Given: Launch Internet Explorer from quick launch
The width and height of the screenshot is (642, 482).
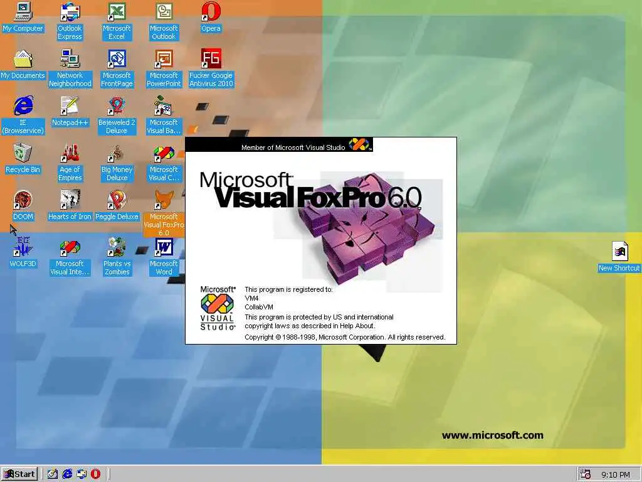Looking at the screenshot, I should [x=67, y=474].
